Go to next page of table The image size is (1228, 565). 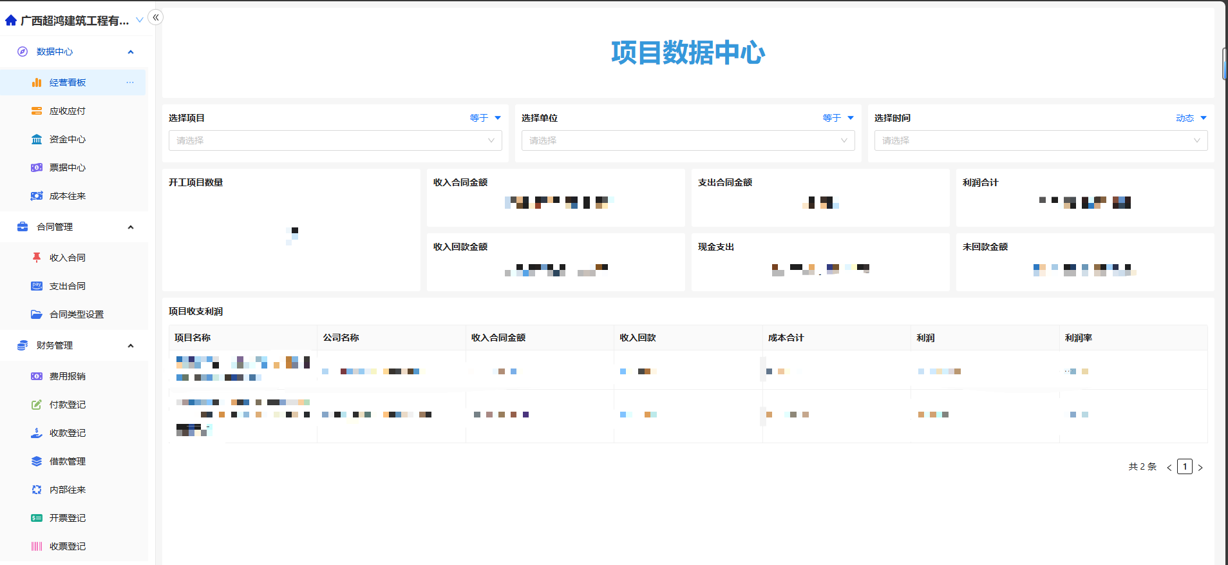tap(1200, 467)
